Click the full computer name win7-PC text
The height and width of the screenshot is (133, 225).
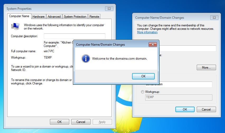49,51
